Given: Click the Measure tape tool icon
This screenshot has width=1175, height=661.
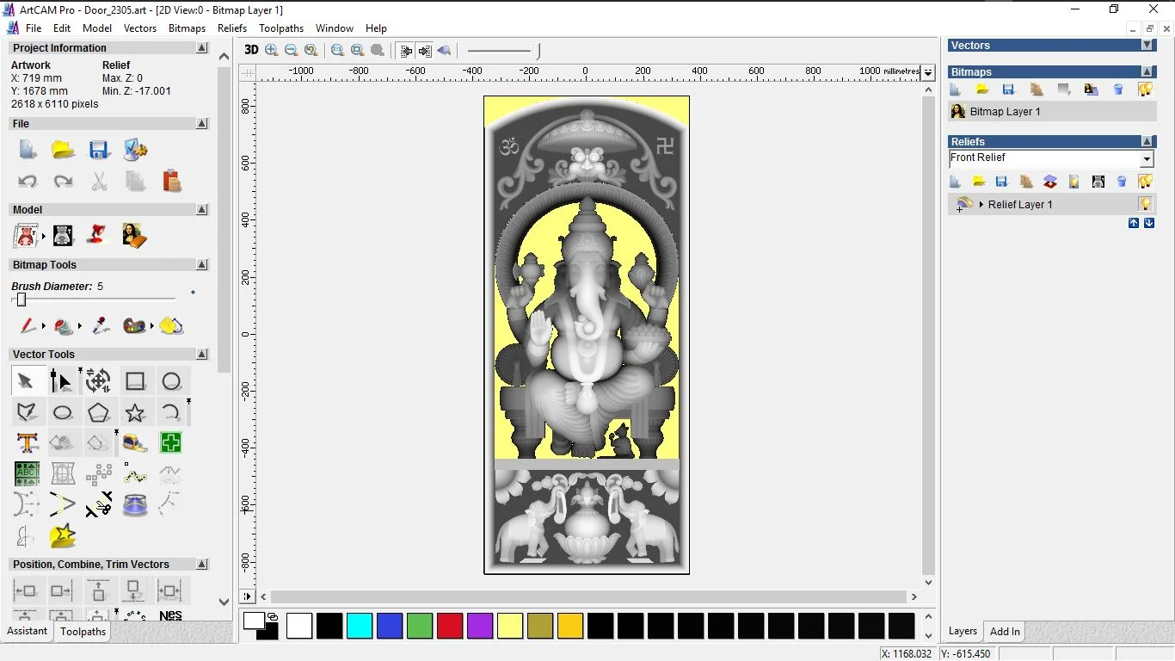Looking at the screenshot, I should click(135, 443).
